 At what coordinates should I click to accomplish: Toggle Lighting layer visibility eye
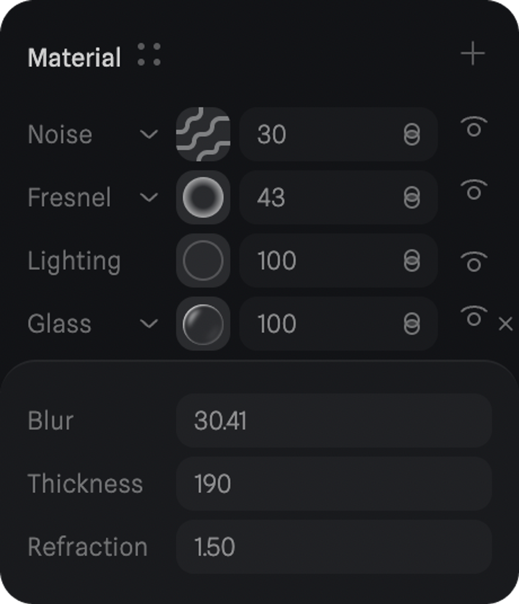pos(474,262)
